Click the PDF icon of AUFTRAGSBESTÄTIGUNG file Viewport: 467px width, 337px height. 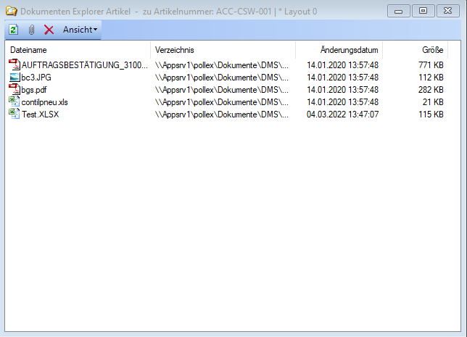coord(14,65)
